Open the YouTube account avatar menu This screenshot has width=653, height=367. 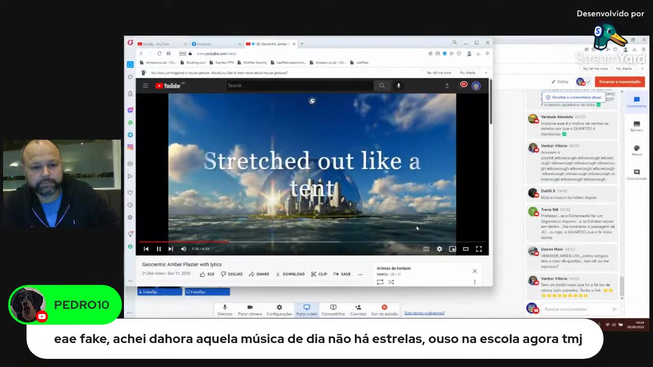[476, 86]
